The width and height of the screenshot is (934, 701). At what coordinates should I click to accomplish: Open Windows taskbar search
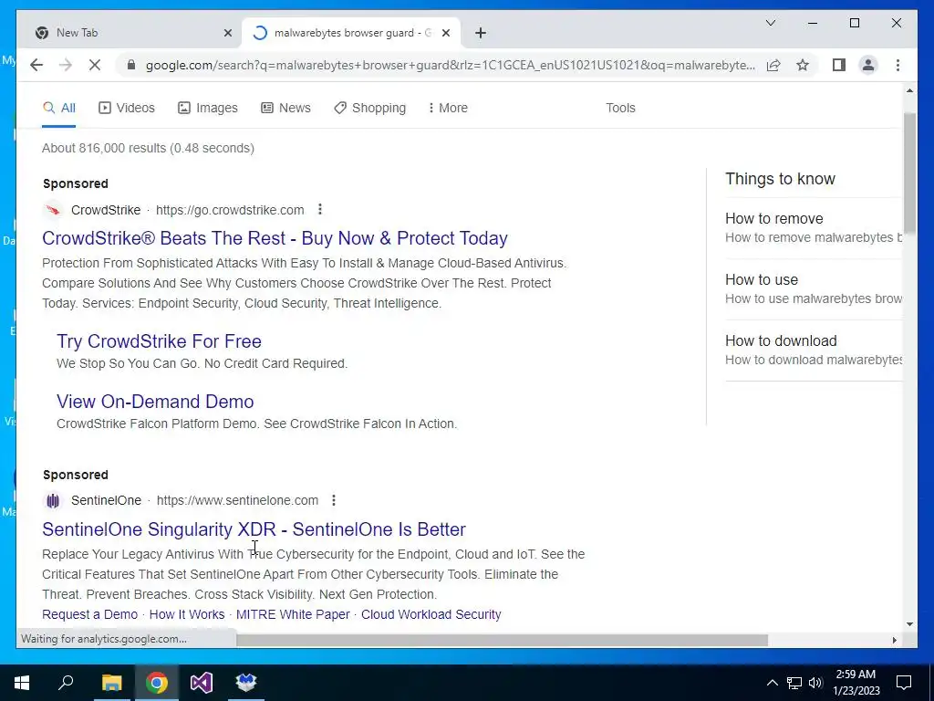point(66,683)
